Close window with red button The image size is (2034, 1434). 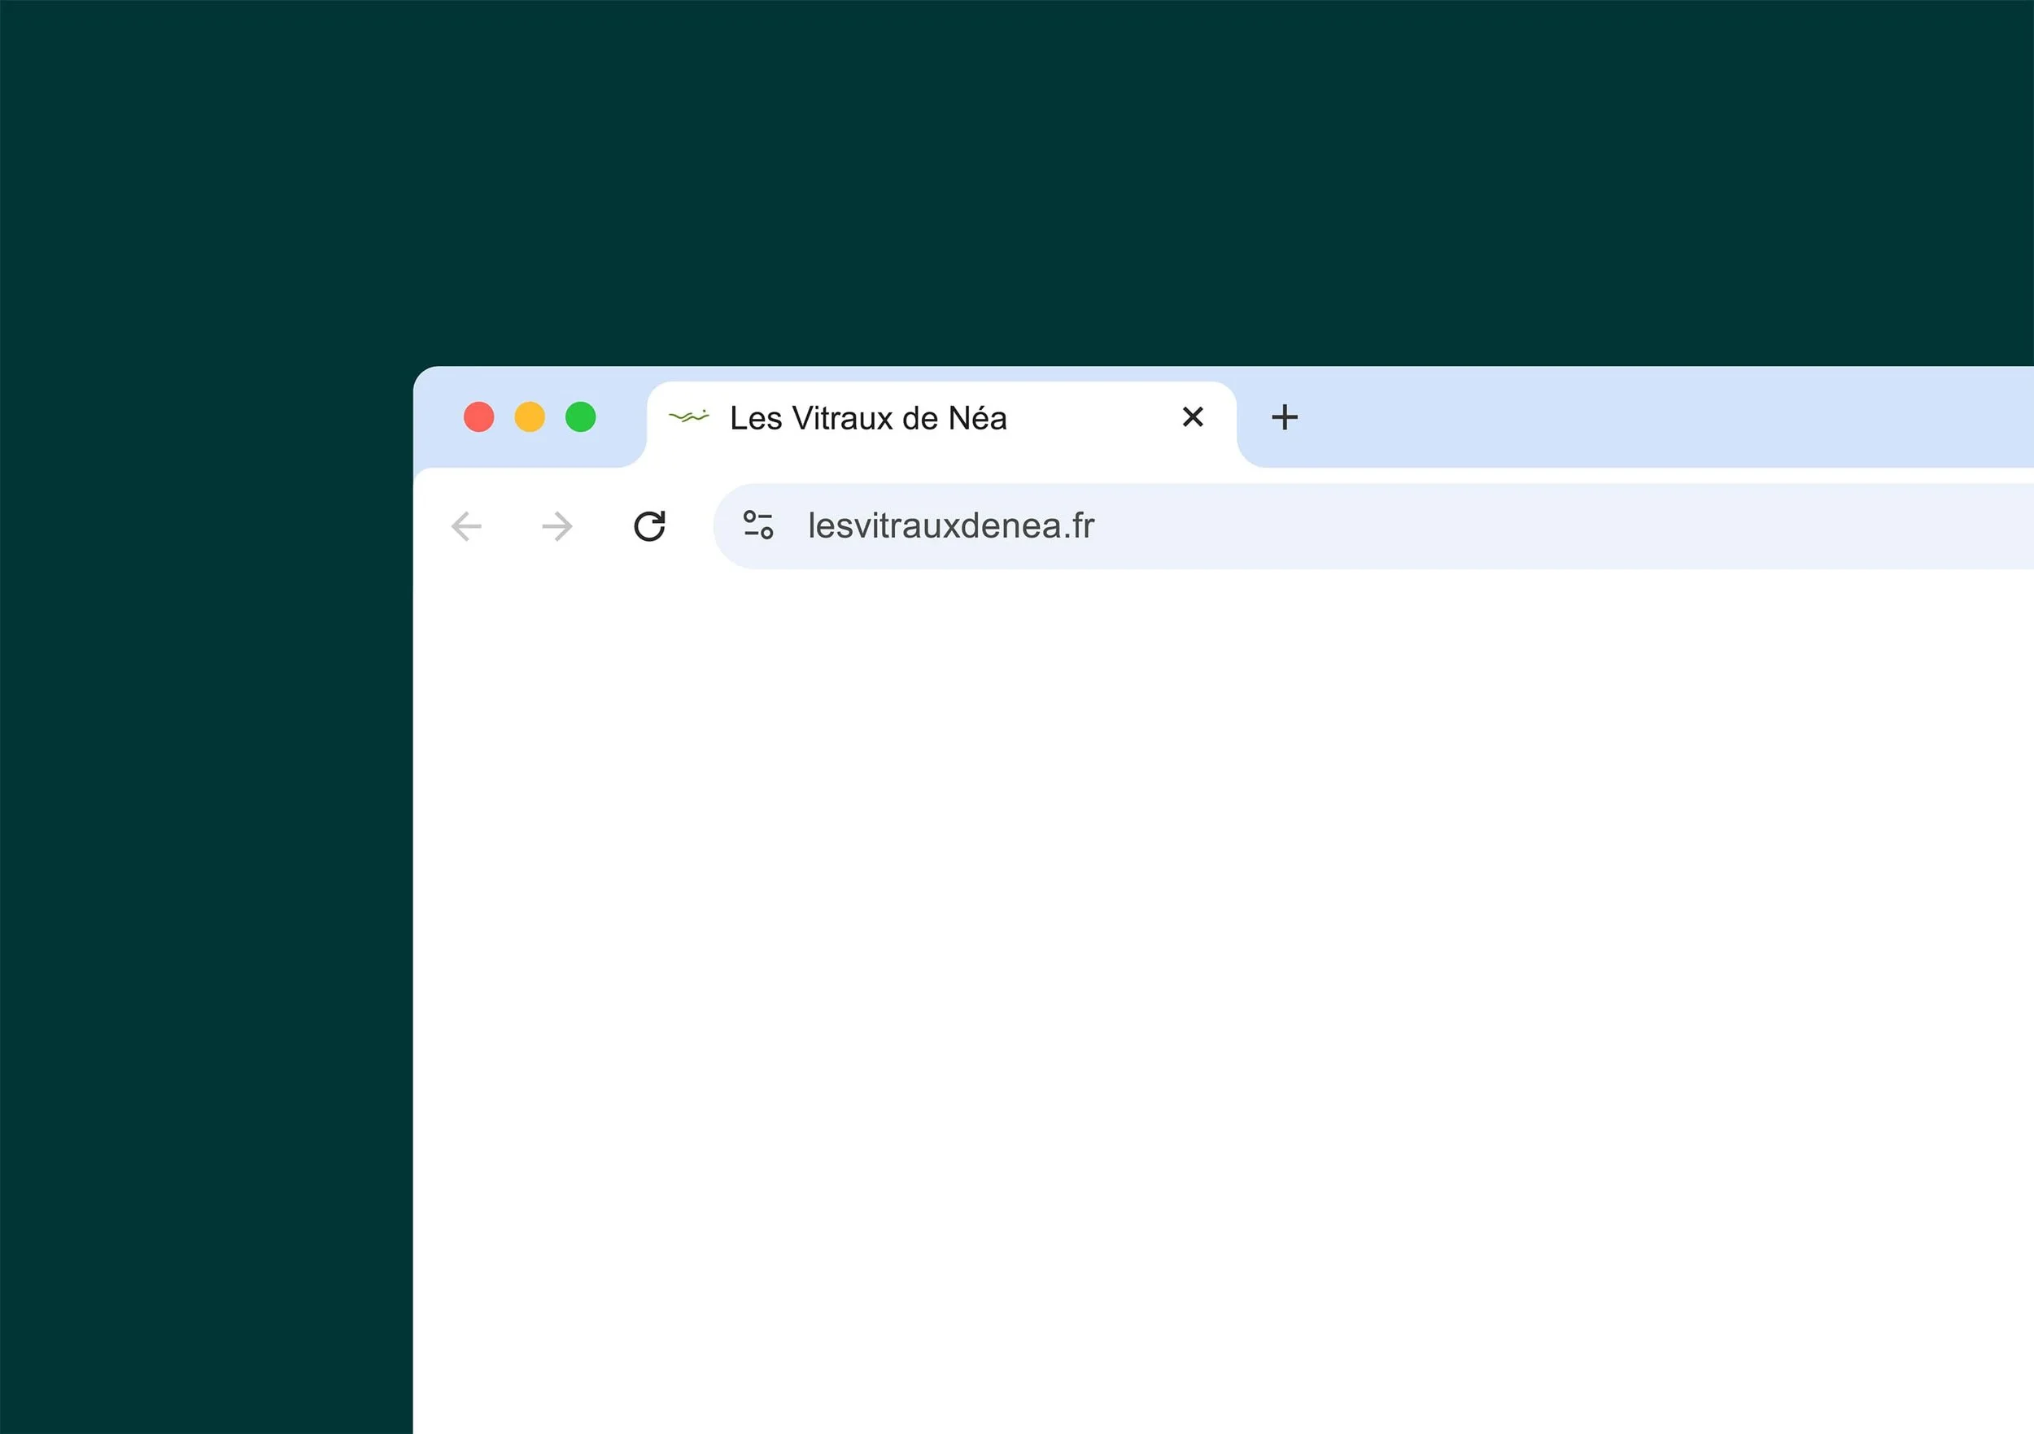click(x=479, y=417)
